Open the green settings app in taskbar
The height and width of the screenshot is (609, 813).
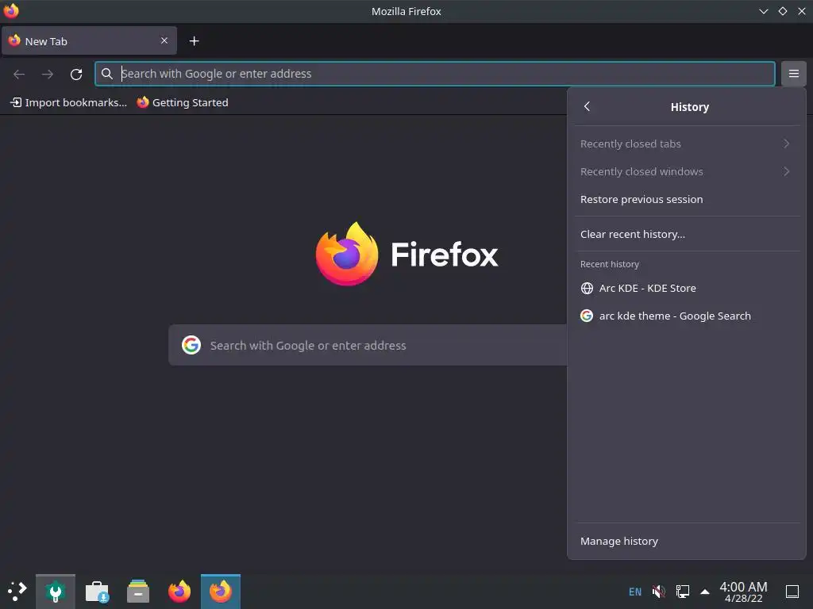(x=56, y=592)
